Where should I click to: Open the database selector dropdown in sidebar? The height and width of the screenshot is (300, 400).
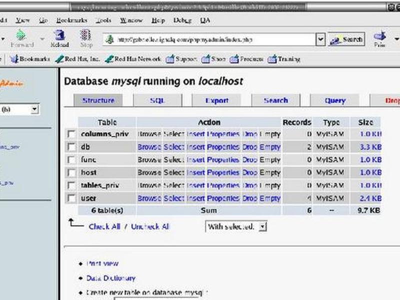[19, 109]
